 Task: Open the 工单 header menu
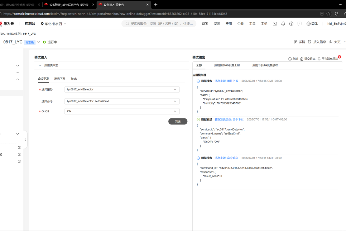pyautogui.click(x=264, y=24)
